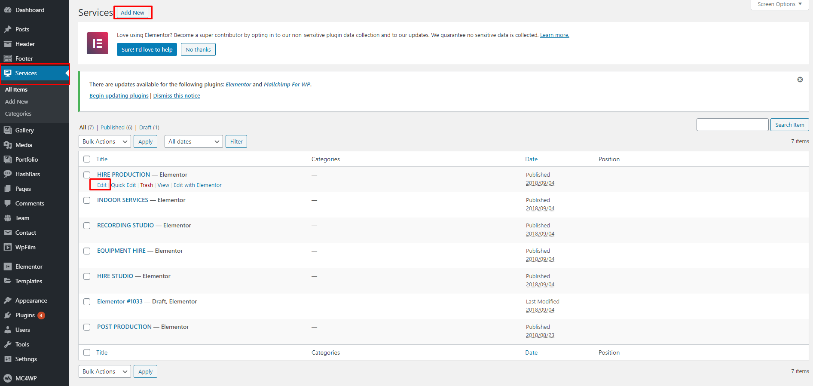Screen dimensions: 813x386
Task: Click the Elementor icon in sidebar
Action: click(x=8, y=267)
